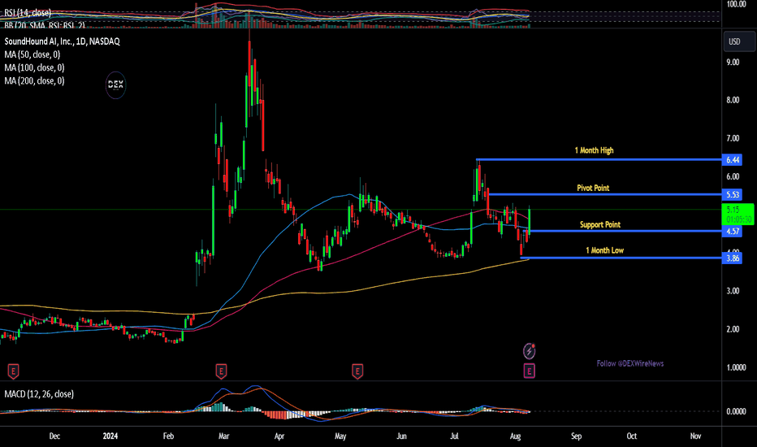Click the Sep label on time axis
Image resolution: width=757 pixels, height=447 pixels.
click(x=577, y=436)
